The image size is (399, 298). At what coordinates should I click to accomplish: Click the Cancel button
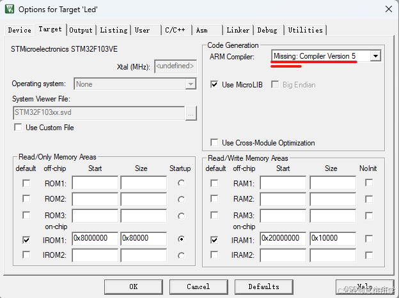[198, 287]
